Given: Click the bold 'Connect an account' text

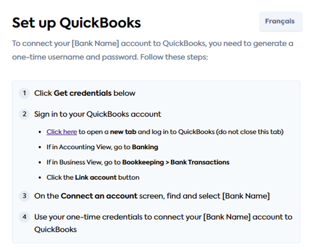Looking at the screenshot, I should 99,196.
